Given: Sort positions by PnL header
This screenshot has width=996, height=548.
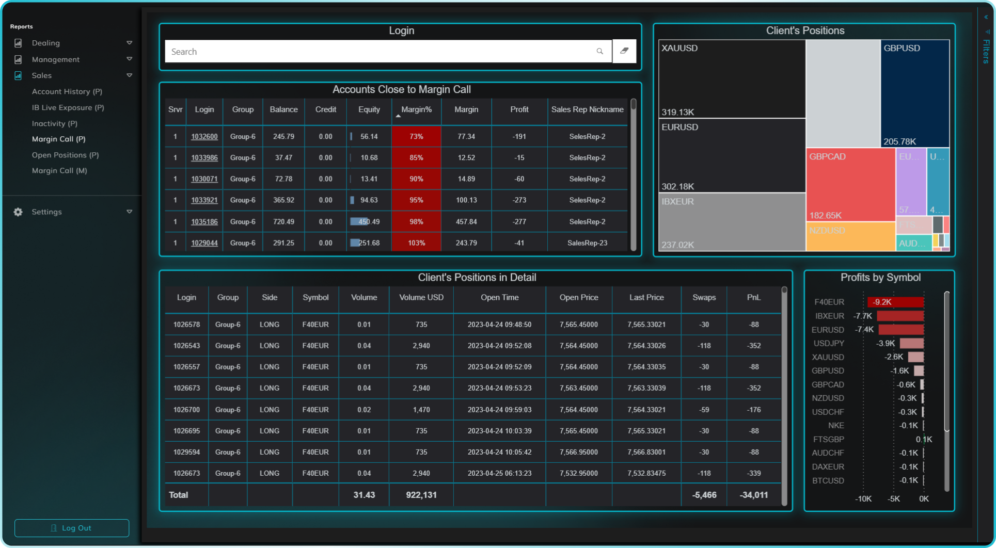Looking at the screenshot, I should pos(754,298).
